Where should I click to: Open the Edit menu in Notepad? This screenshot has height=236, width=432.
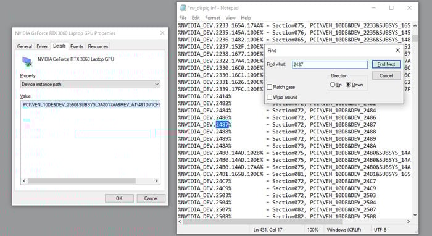[x=196, y=18]
